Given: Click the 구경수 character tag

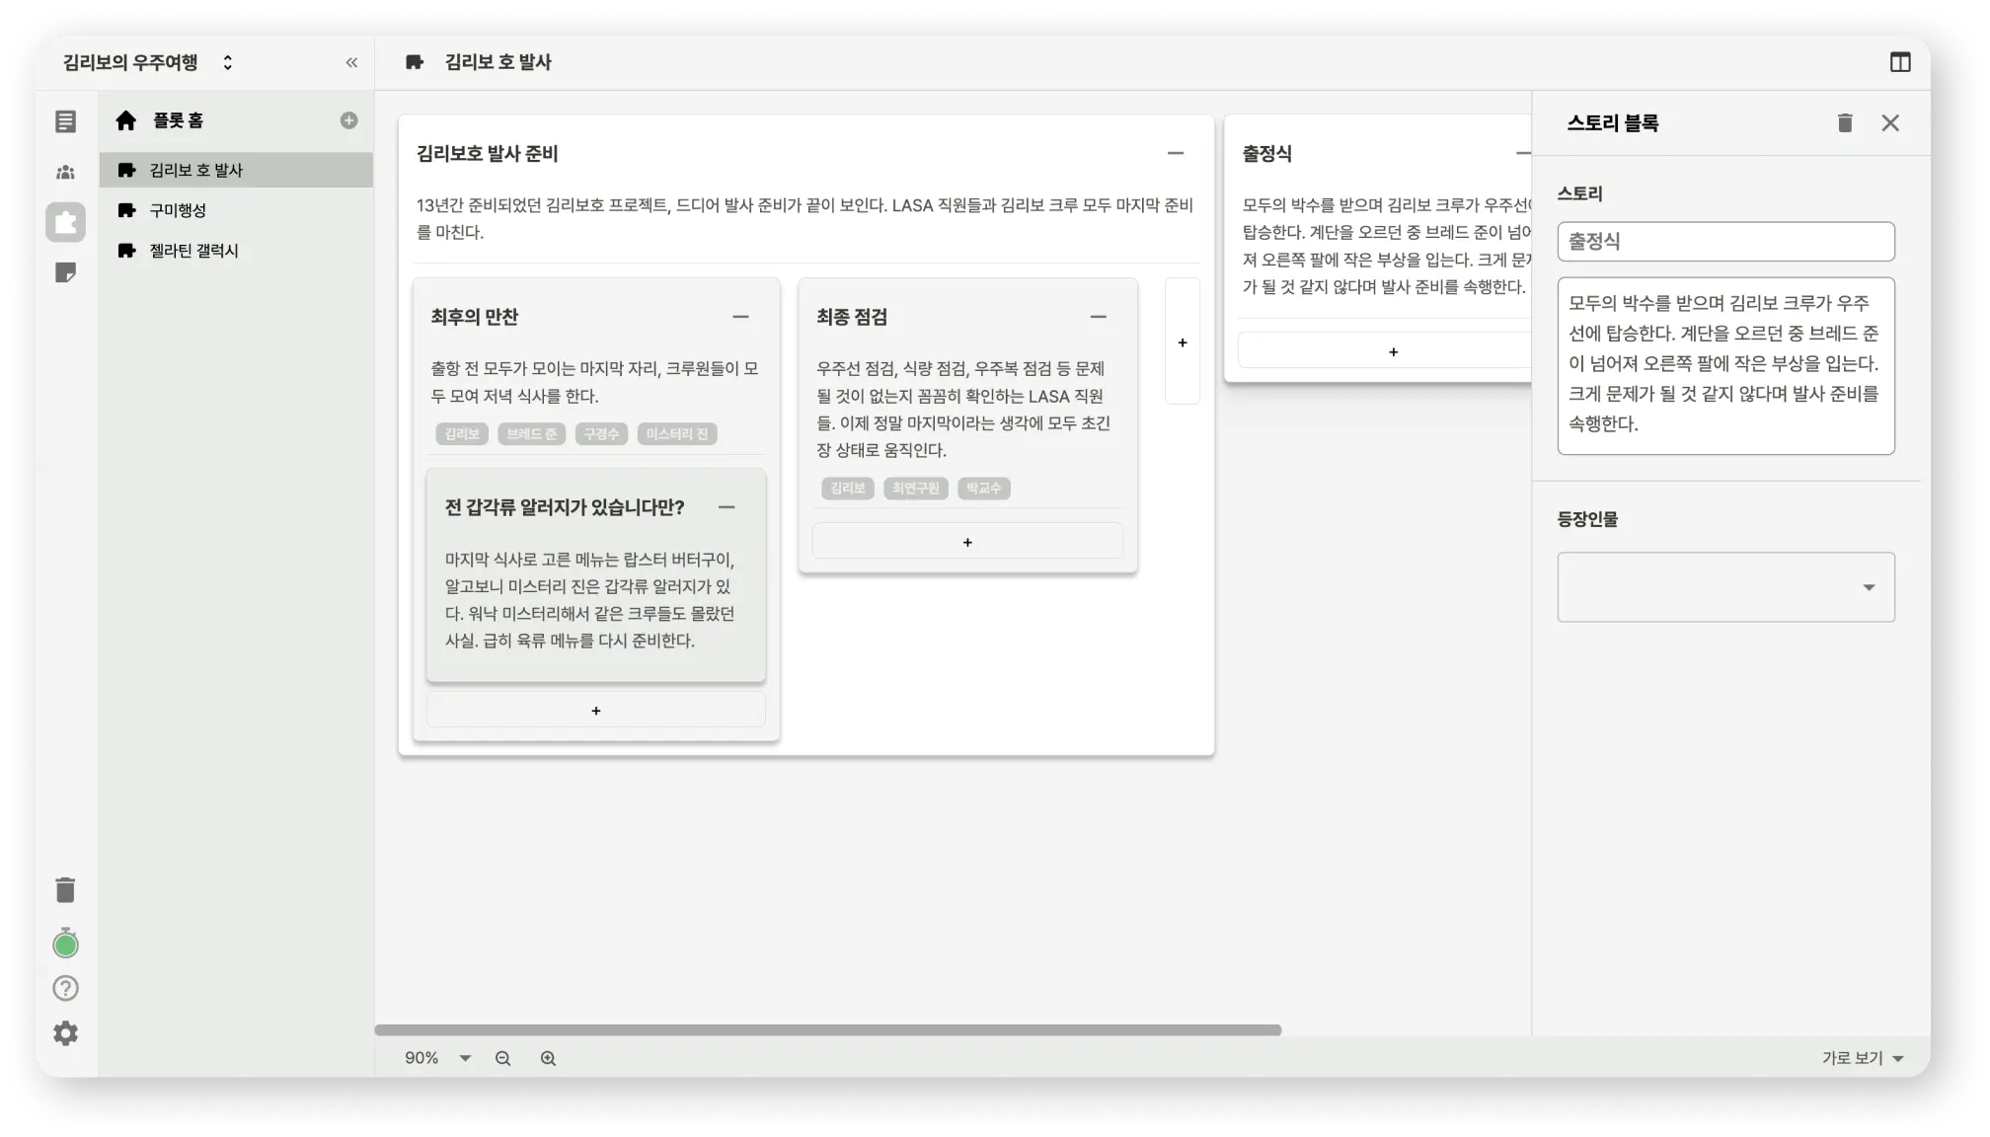Looking at the screenshot, I should pyautogui.click(x=601, y=434).
